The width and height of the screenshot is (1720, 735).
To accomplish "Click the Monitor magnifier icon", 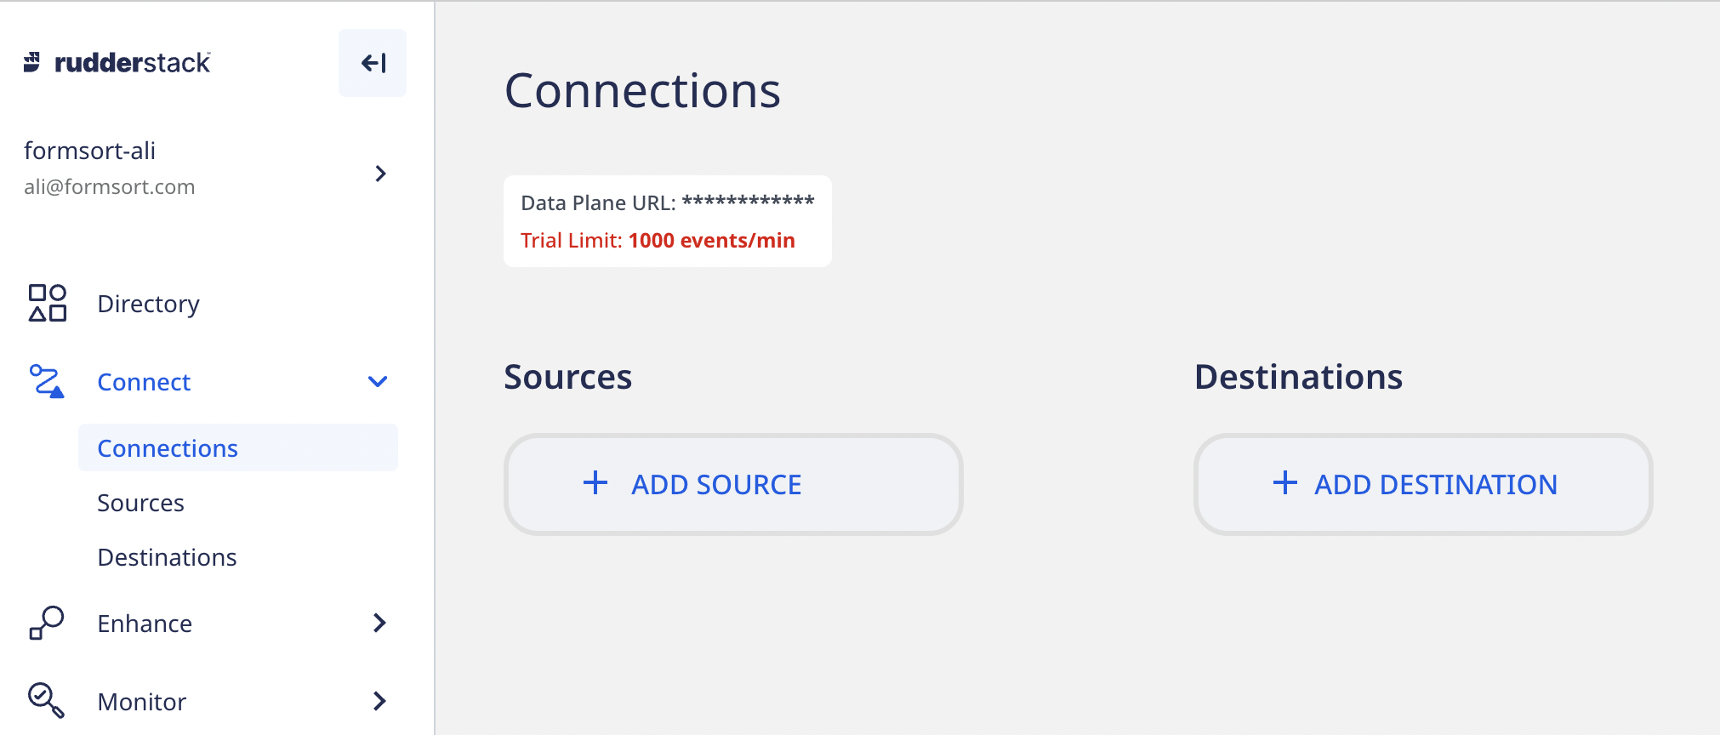I will pos(46,701).
